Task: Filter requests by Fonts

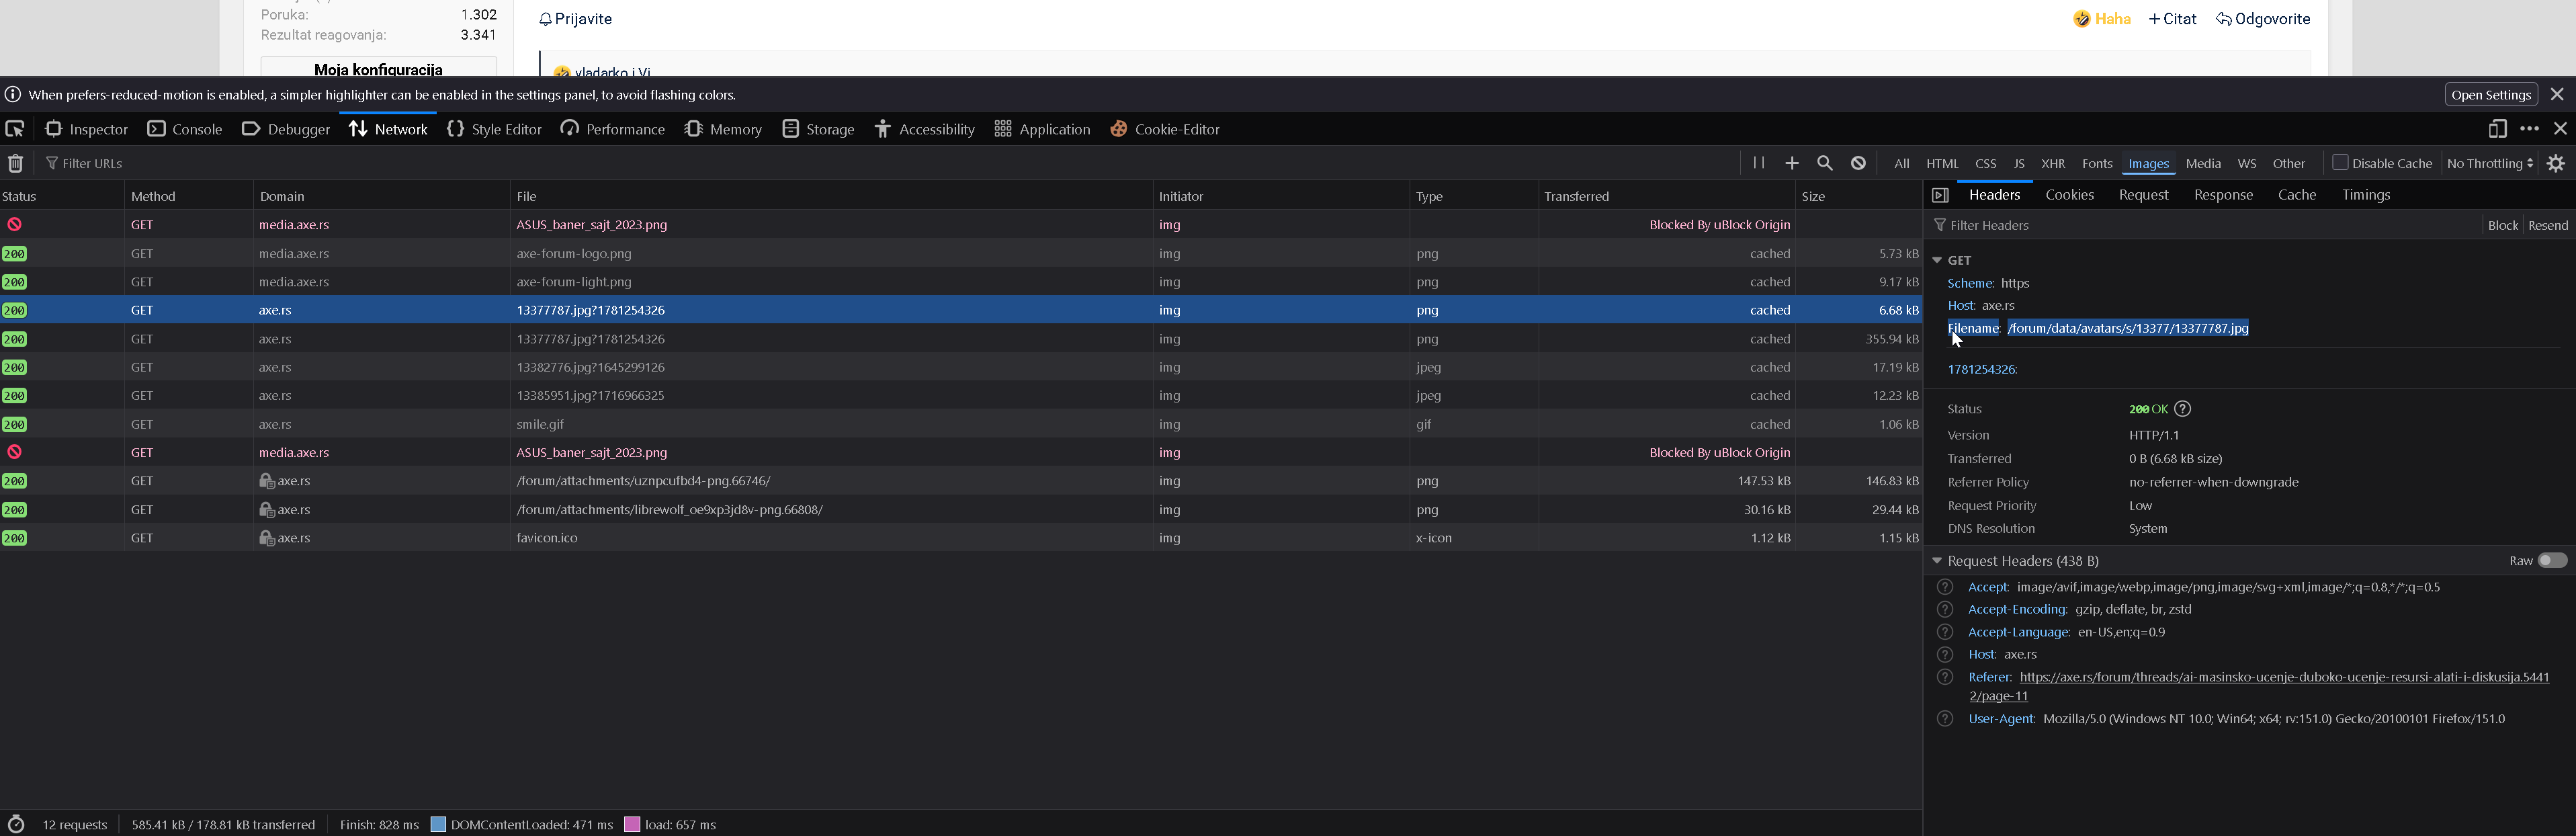Action: (x=2097, y=163)
